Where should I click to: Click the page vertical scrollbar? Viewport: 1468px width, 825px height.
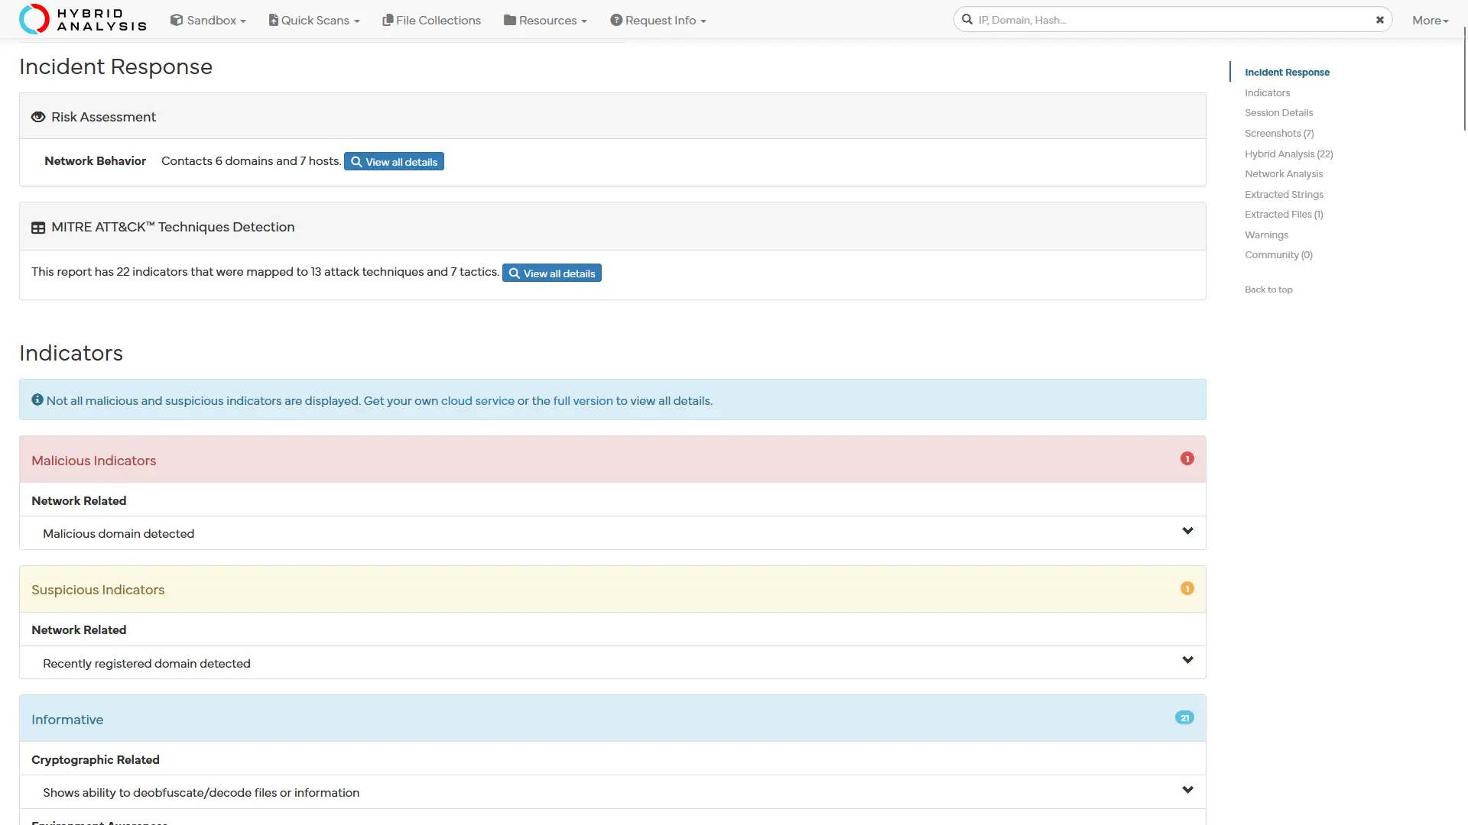(x=1465, y=79)
